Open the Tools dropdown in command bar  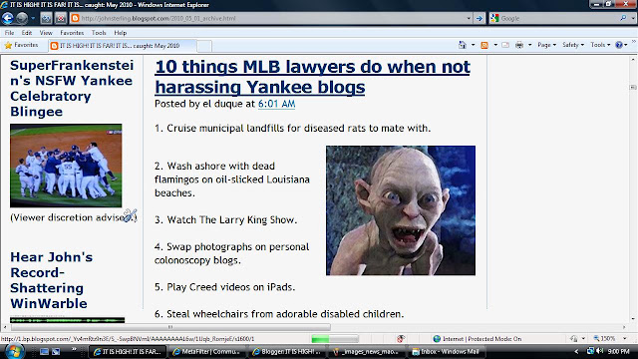click(x=600, y=45)
